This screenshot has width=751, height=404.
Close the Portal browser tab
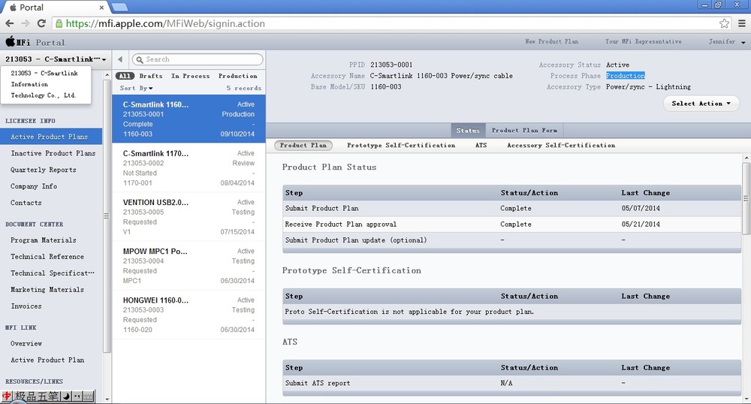pos(101,8)
